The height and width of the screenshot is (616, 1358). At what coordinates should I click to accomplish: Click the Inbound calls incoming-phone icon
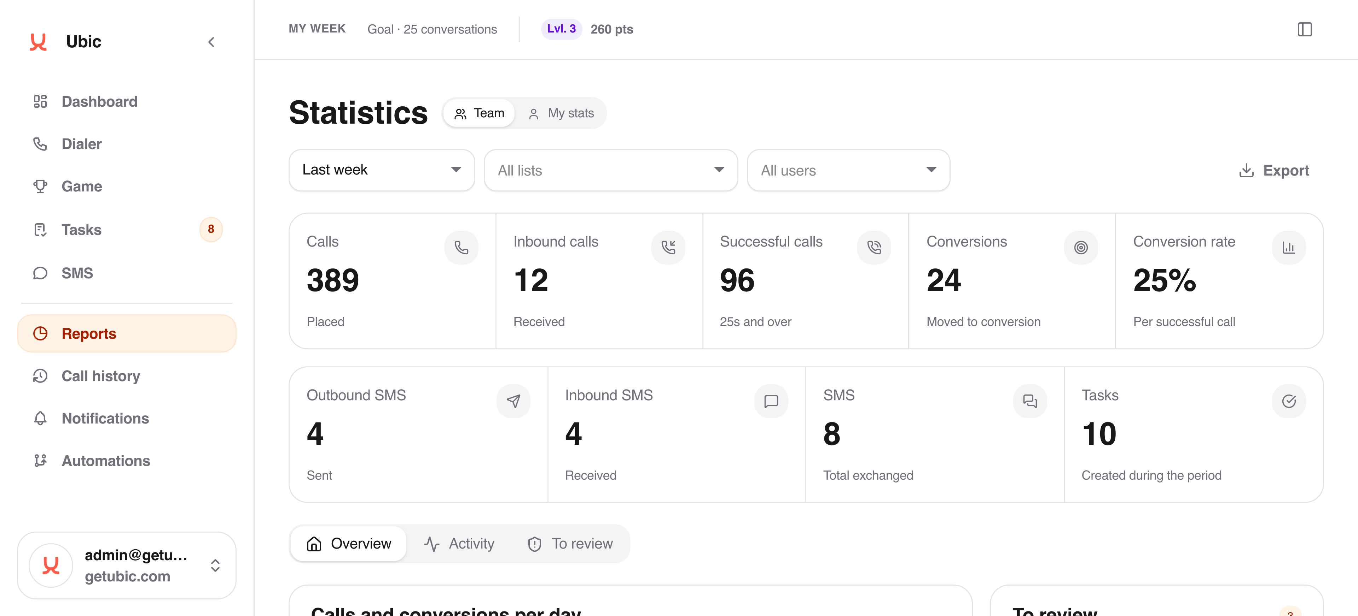pyautogui.click(x=668, y=248)
